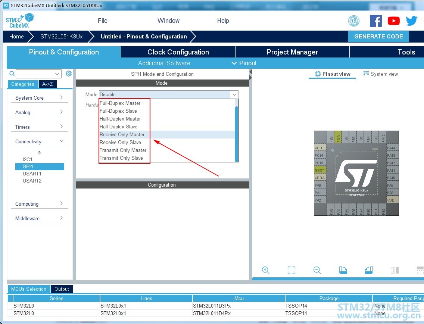The width and height of the screenshot is (424, 324).
Task: Click Untitled - Pinout & Configuration breadcrumb
Action: pyautogui.click(x=144, y=37)
